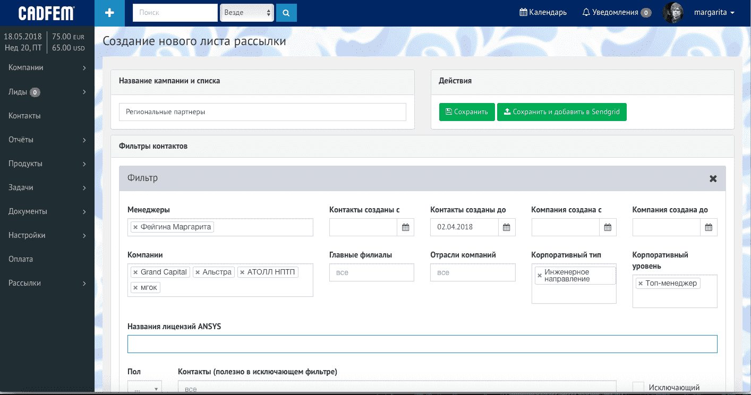The height and width of the screenshot is (395, 751).
Task: Remove manager Фейгина Маргарита tag
Action: [x=135, y=227]
